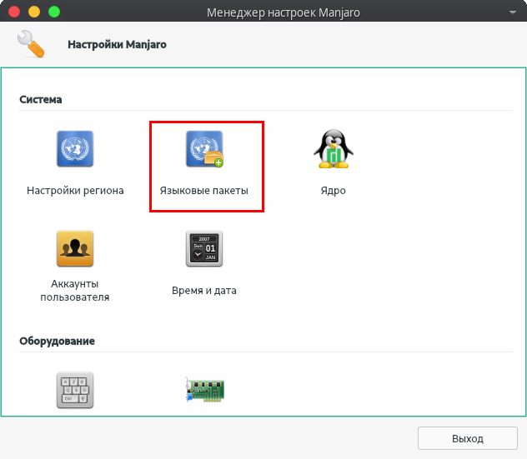Screen dimensions: 527x459
Task: Open the Языковые пакеты icon
Action: tap(204, 149)
